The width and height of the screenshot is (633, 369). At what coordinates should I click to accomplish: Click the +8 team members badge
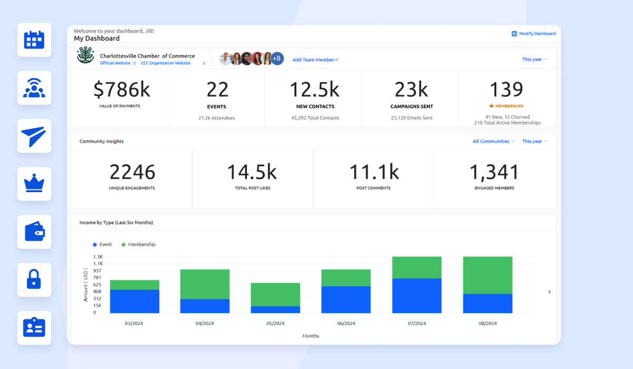(277, 59)
